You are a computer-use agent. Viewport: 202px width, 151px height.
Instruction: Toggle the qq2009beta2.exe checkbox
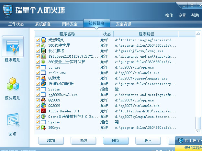38,95
